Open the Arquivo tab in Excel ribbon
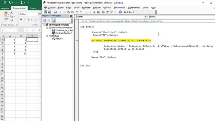 point(5,8)
